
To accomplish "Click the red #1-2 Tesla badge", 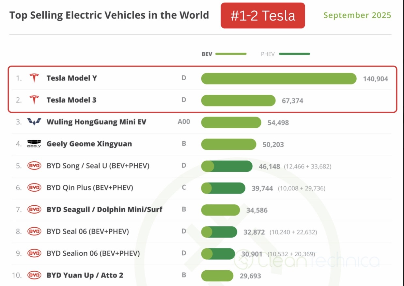I will 263,16.
